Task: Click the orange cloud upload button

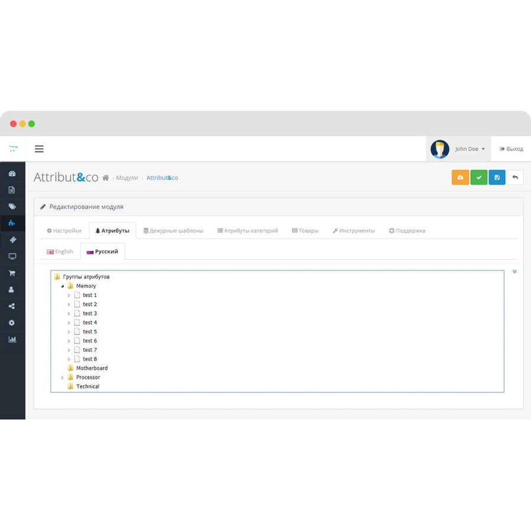Action: pyautogui.click(x=460, y=178)
